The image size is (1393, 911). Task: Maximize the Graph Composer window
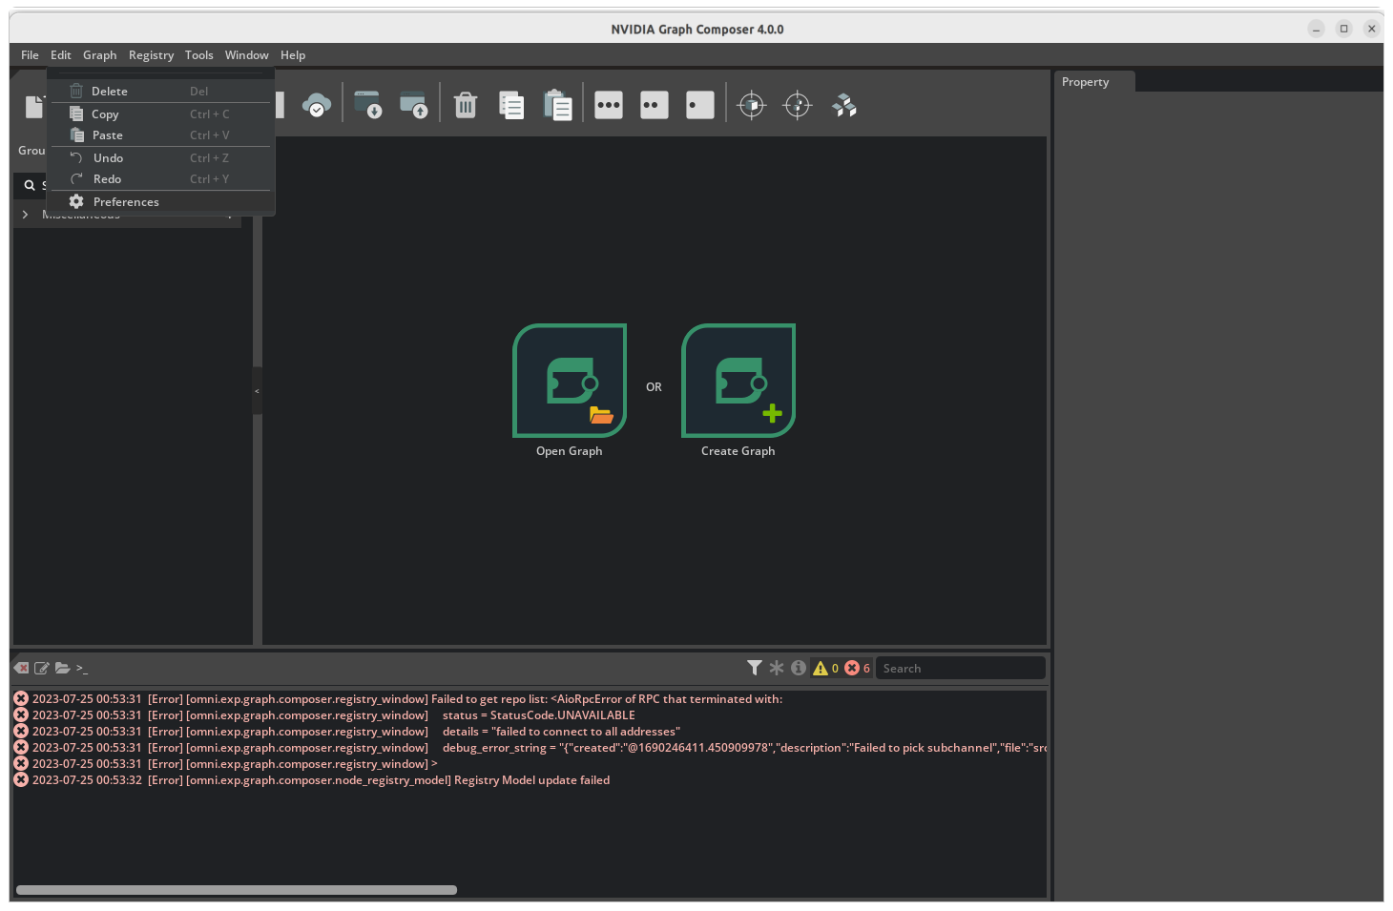pos(1343,29)
